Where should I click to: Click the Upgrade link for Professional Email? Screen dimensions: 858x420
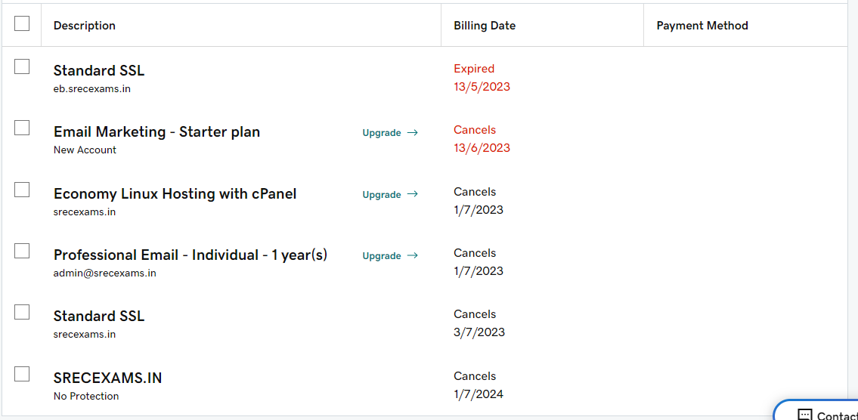[382, 256]
